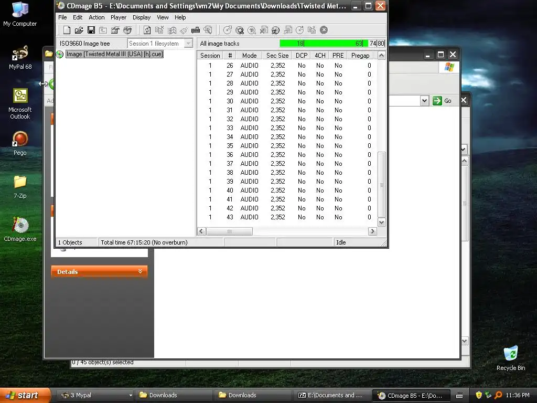Click the green image tracks capacity bar
The height and width of the screenshot is (403, 537).
pos(324,44)
